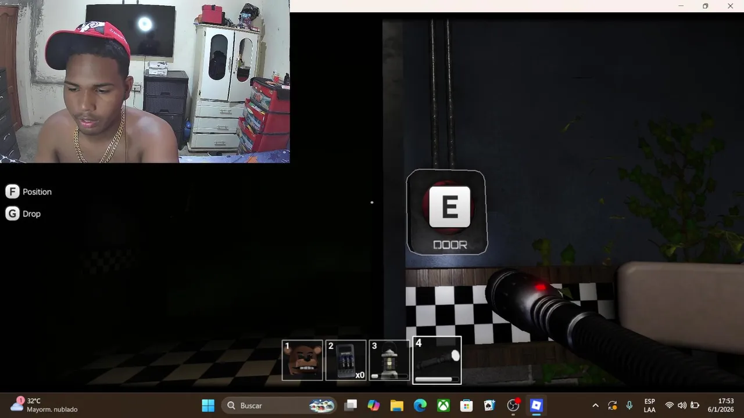Open Microsoft Store from the taskbar

(467, 405)
